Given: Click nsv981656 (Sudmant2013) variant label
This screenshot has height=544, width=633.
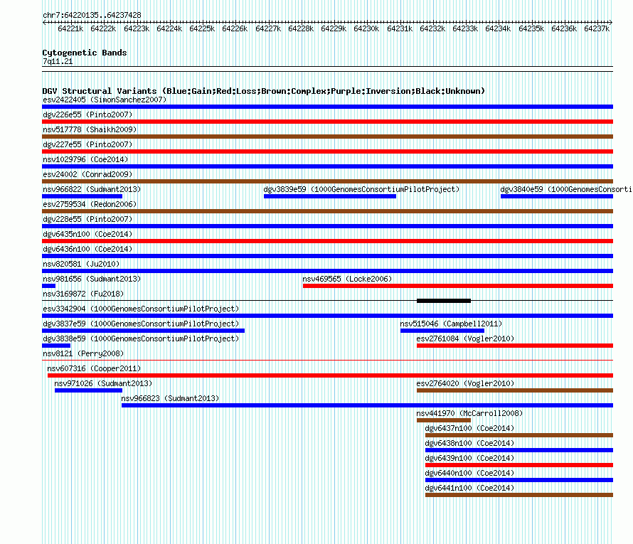Looking at the screenshot, I should pos(92,279).
